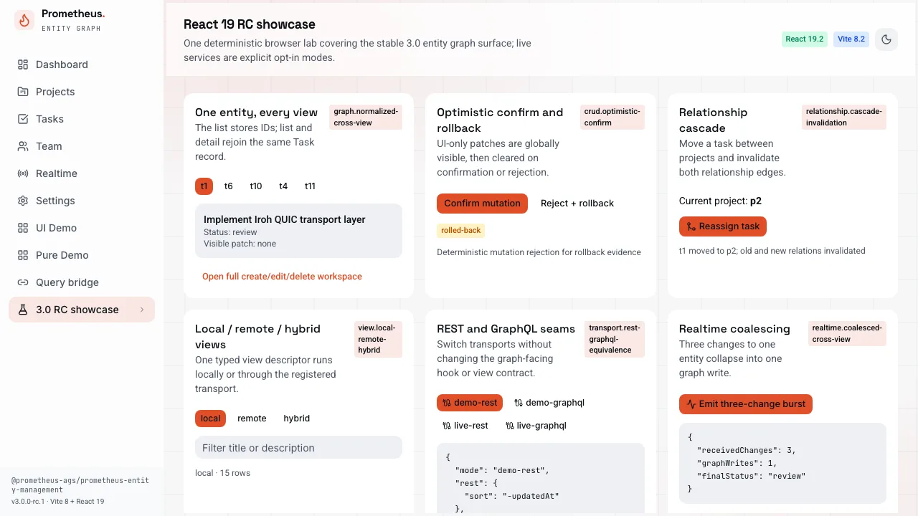The height and width of the screenshot is (516, 918).
Task: Expand the 3.0 RC showcase chevron
Action: [x=142, y=310]
